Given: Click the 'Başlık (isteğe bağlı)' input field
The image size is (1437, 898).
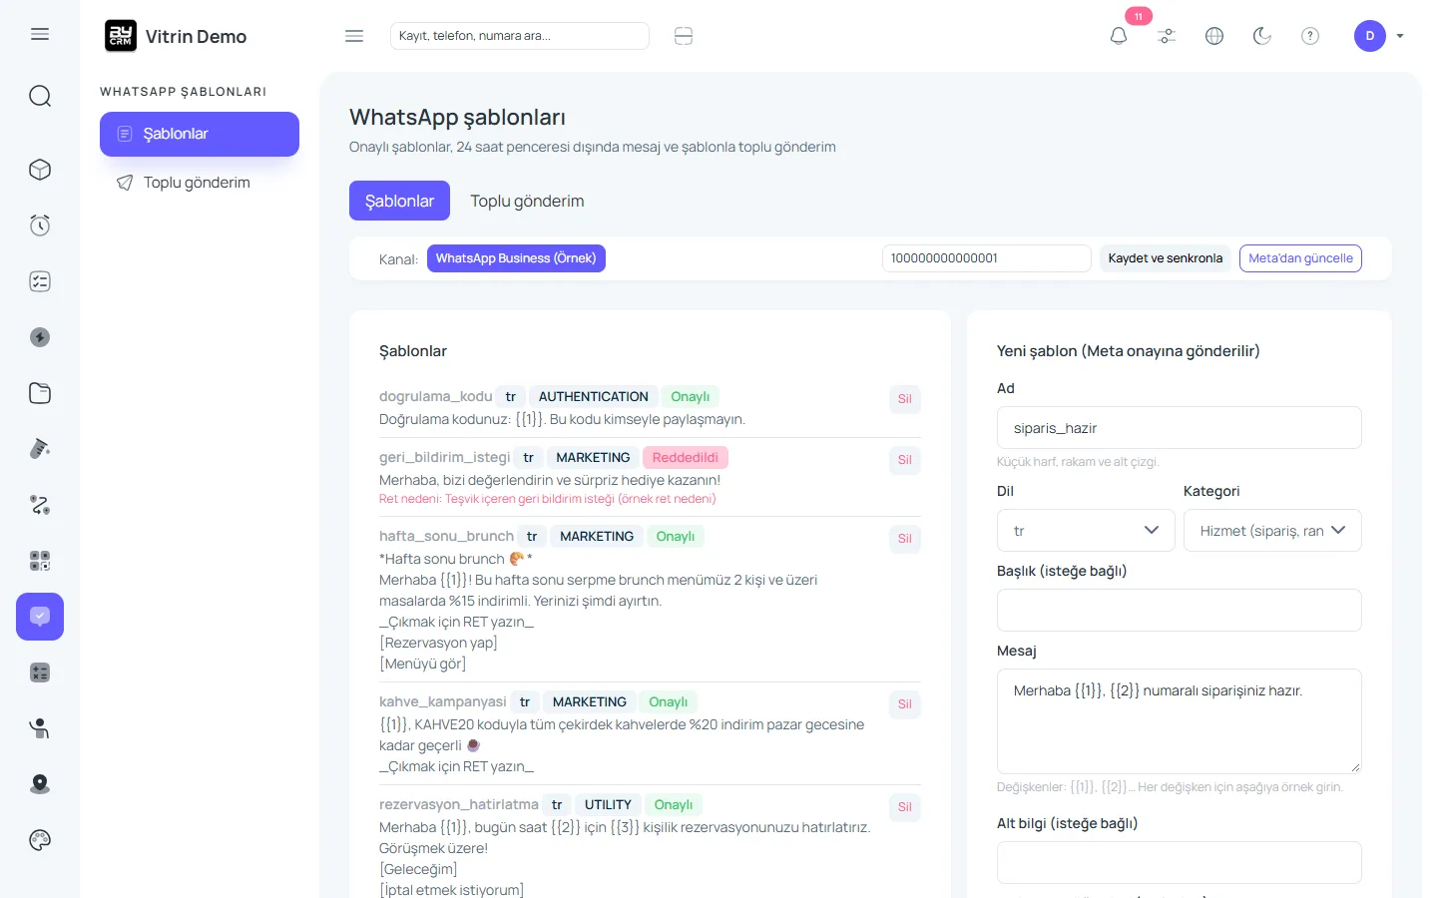Looking at the screenshot, I should pos(1180,610).
